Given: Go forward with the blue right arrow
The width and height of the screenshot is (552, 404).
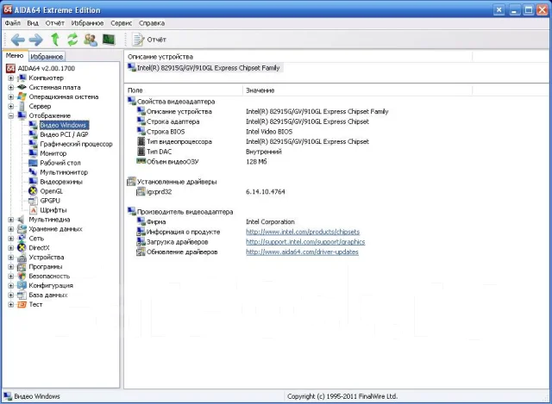Looking at the screenshot, I should click(36, 40).
